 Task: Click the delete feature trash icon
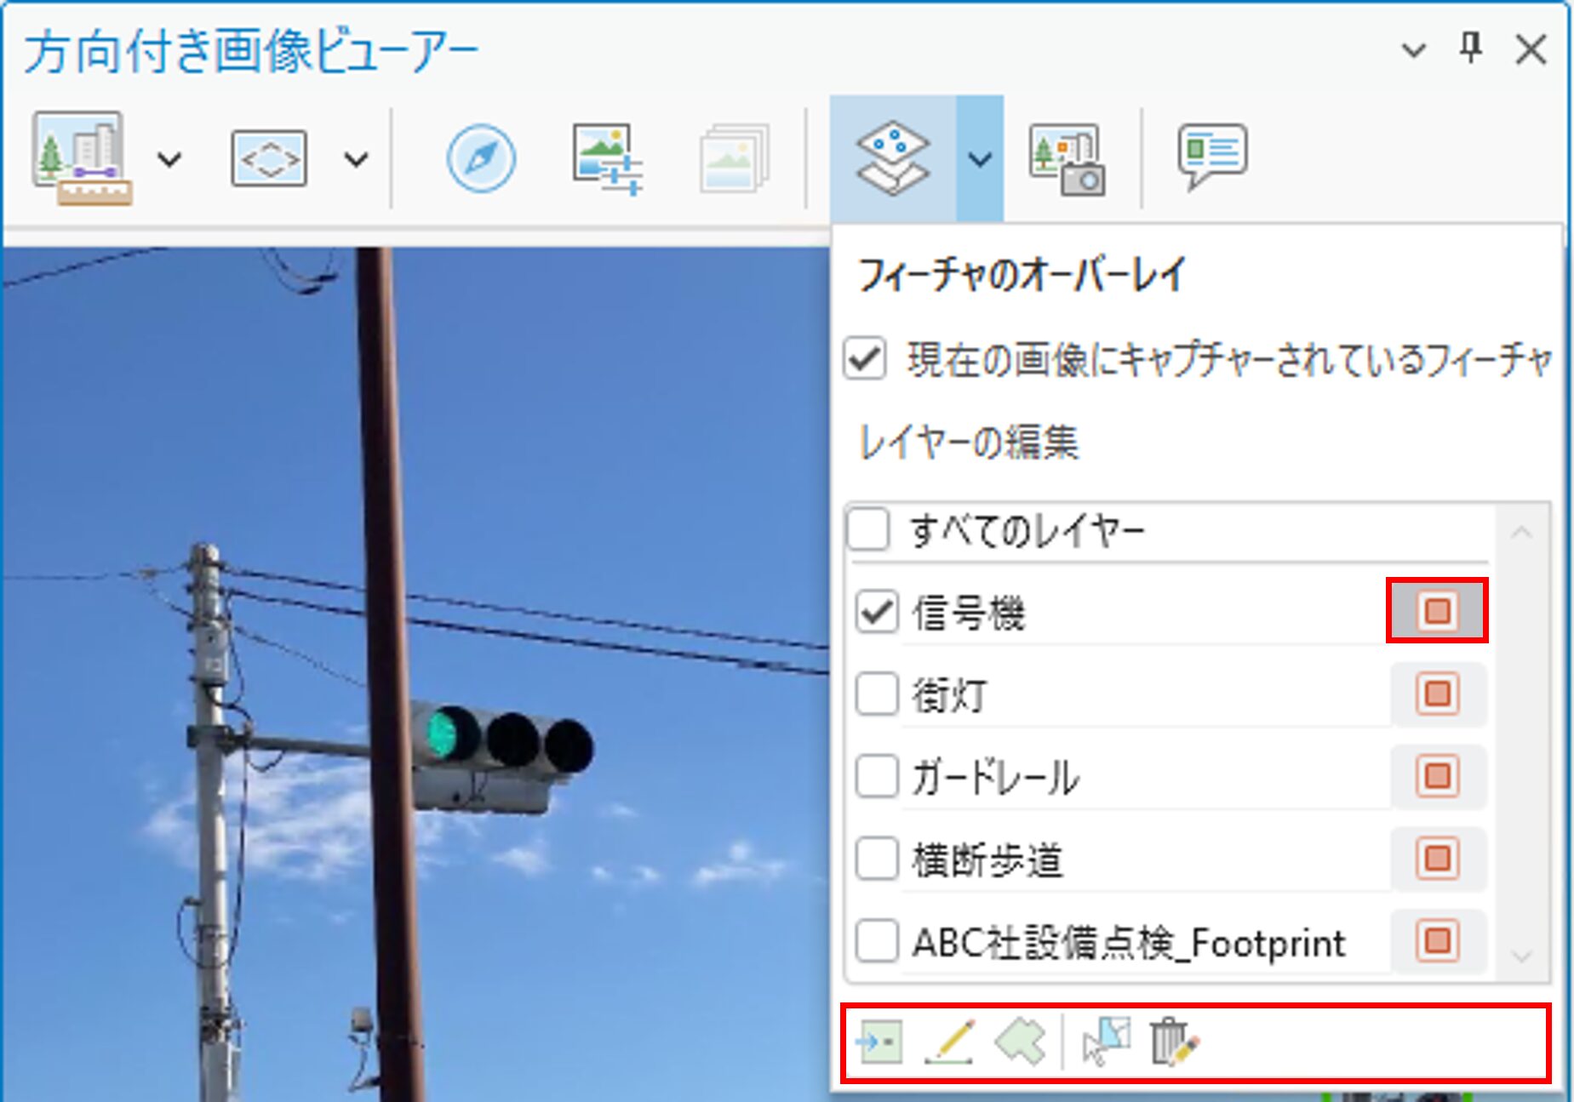pos(1173,1042)
